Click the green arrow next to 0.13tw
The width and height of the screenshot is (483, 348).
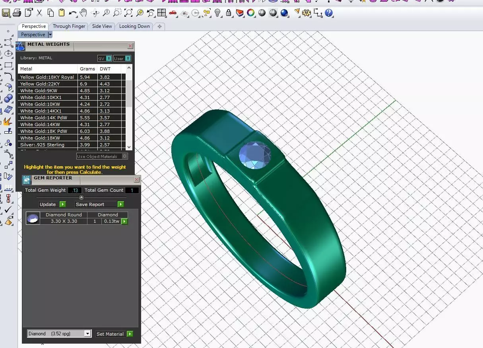[124, 221]
